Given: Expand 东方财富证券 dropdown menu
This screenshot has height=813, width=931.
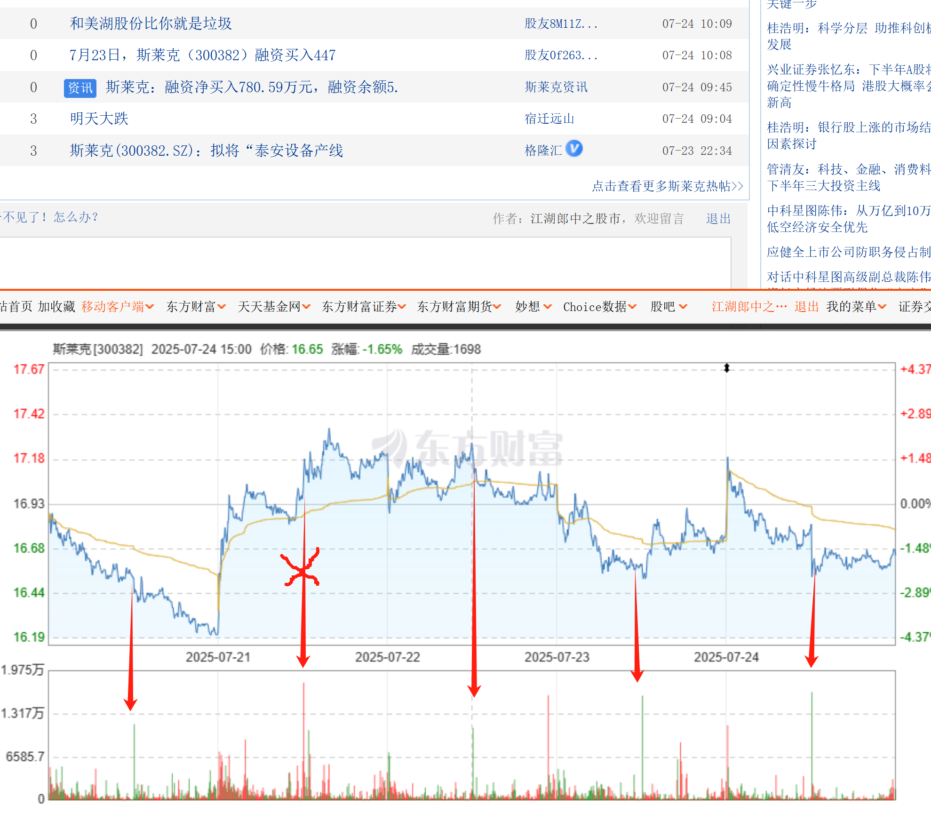Looking at the screenshot, I should 364,307.
